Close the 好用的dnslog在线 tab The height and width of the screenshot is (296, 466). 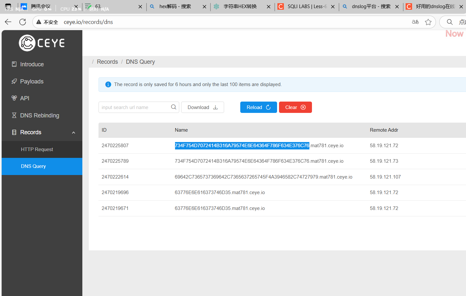pos(461,6)
